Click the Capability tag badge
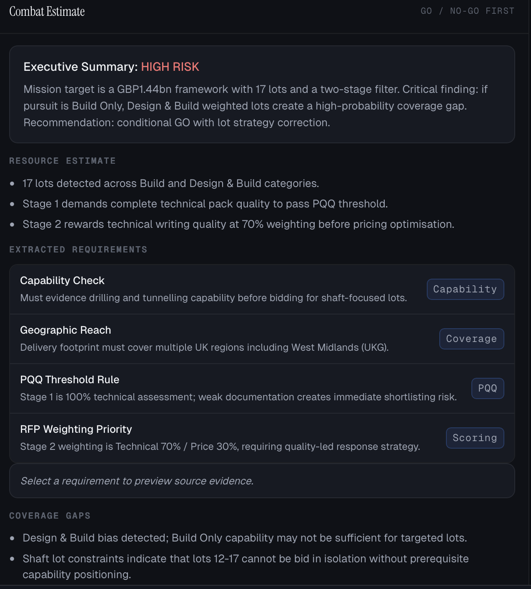Image resolution: width=531 pixels, height=589 pixels. coord(465,289)
